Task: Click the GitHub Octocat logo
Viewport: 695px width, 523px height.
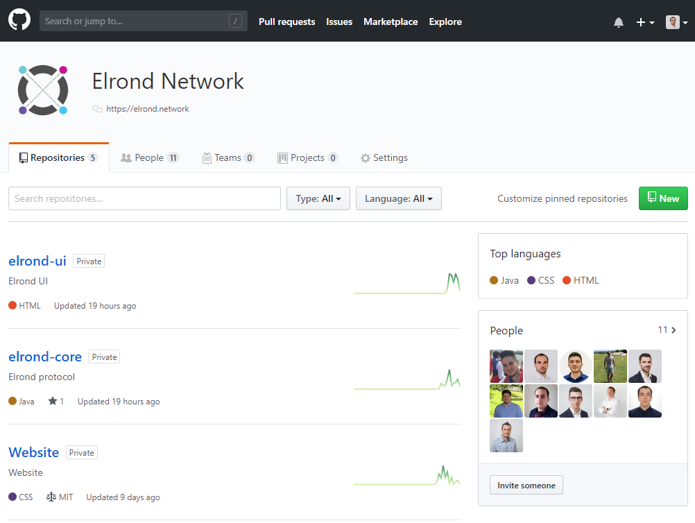Action: click(19, 20)
